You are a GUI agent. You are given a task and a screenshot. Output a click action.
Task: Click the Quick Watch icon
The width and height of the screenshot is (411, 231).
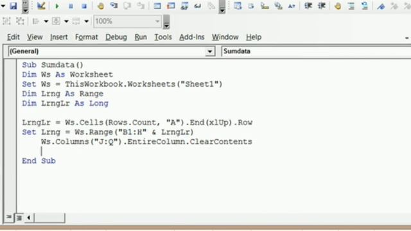pos(198,6)
